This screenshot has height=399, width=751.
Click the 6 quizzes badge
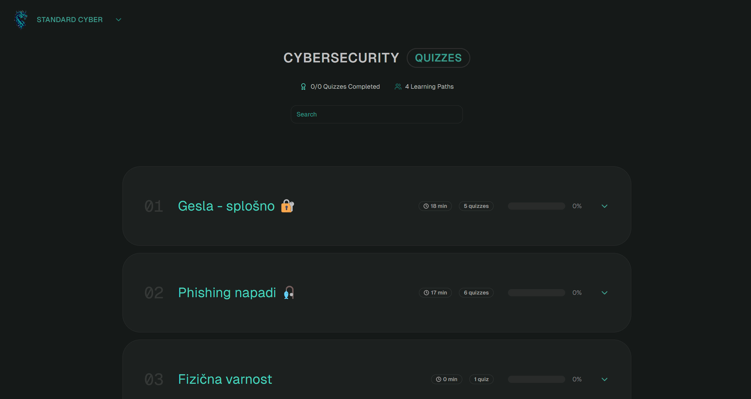coord(476,293)
